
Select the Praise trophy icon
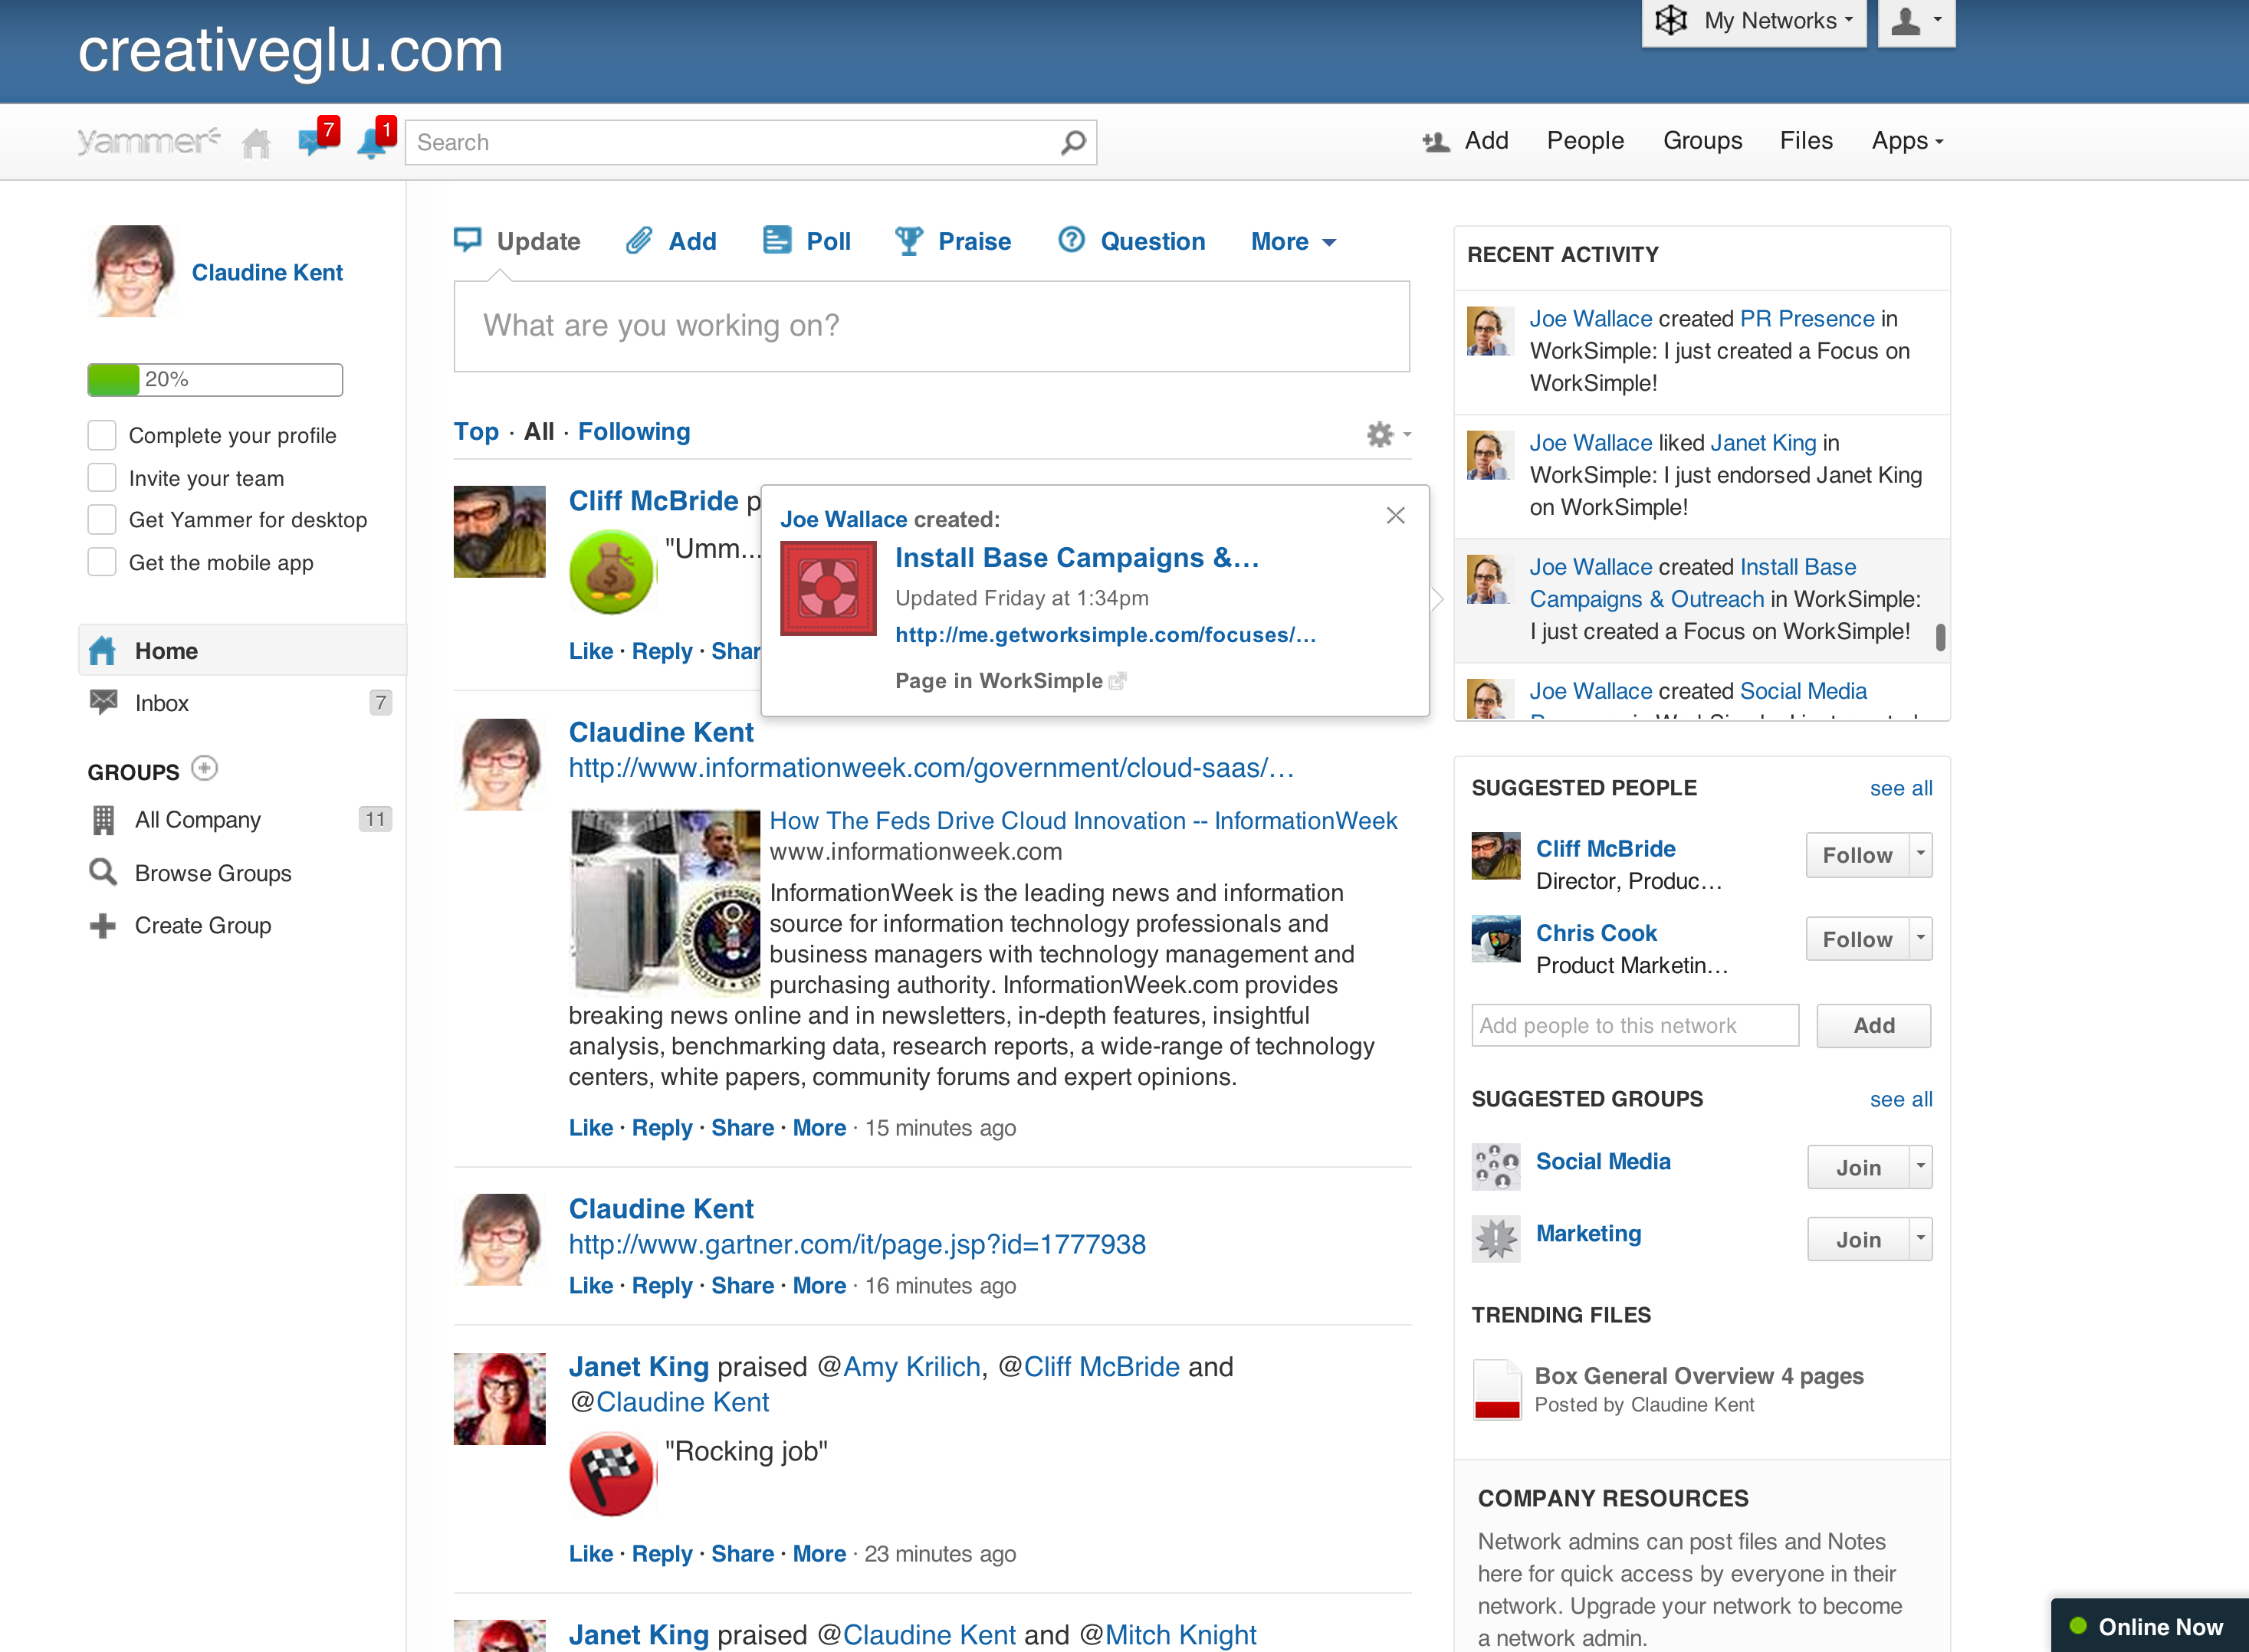908,241
